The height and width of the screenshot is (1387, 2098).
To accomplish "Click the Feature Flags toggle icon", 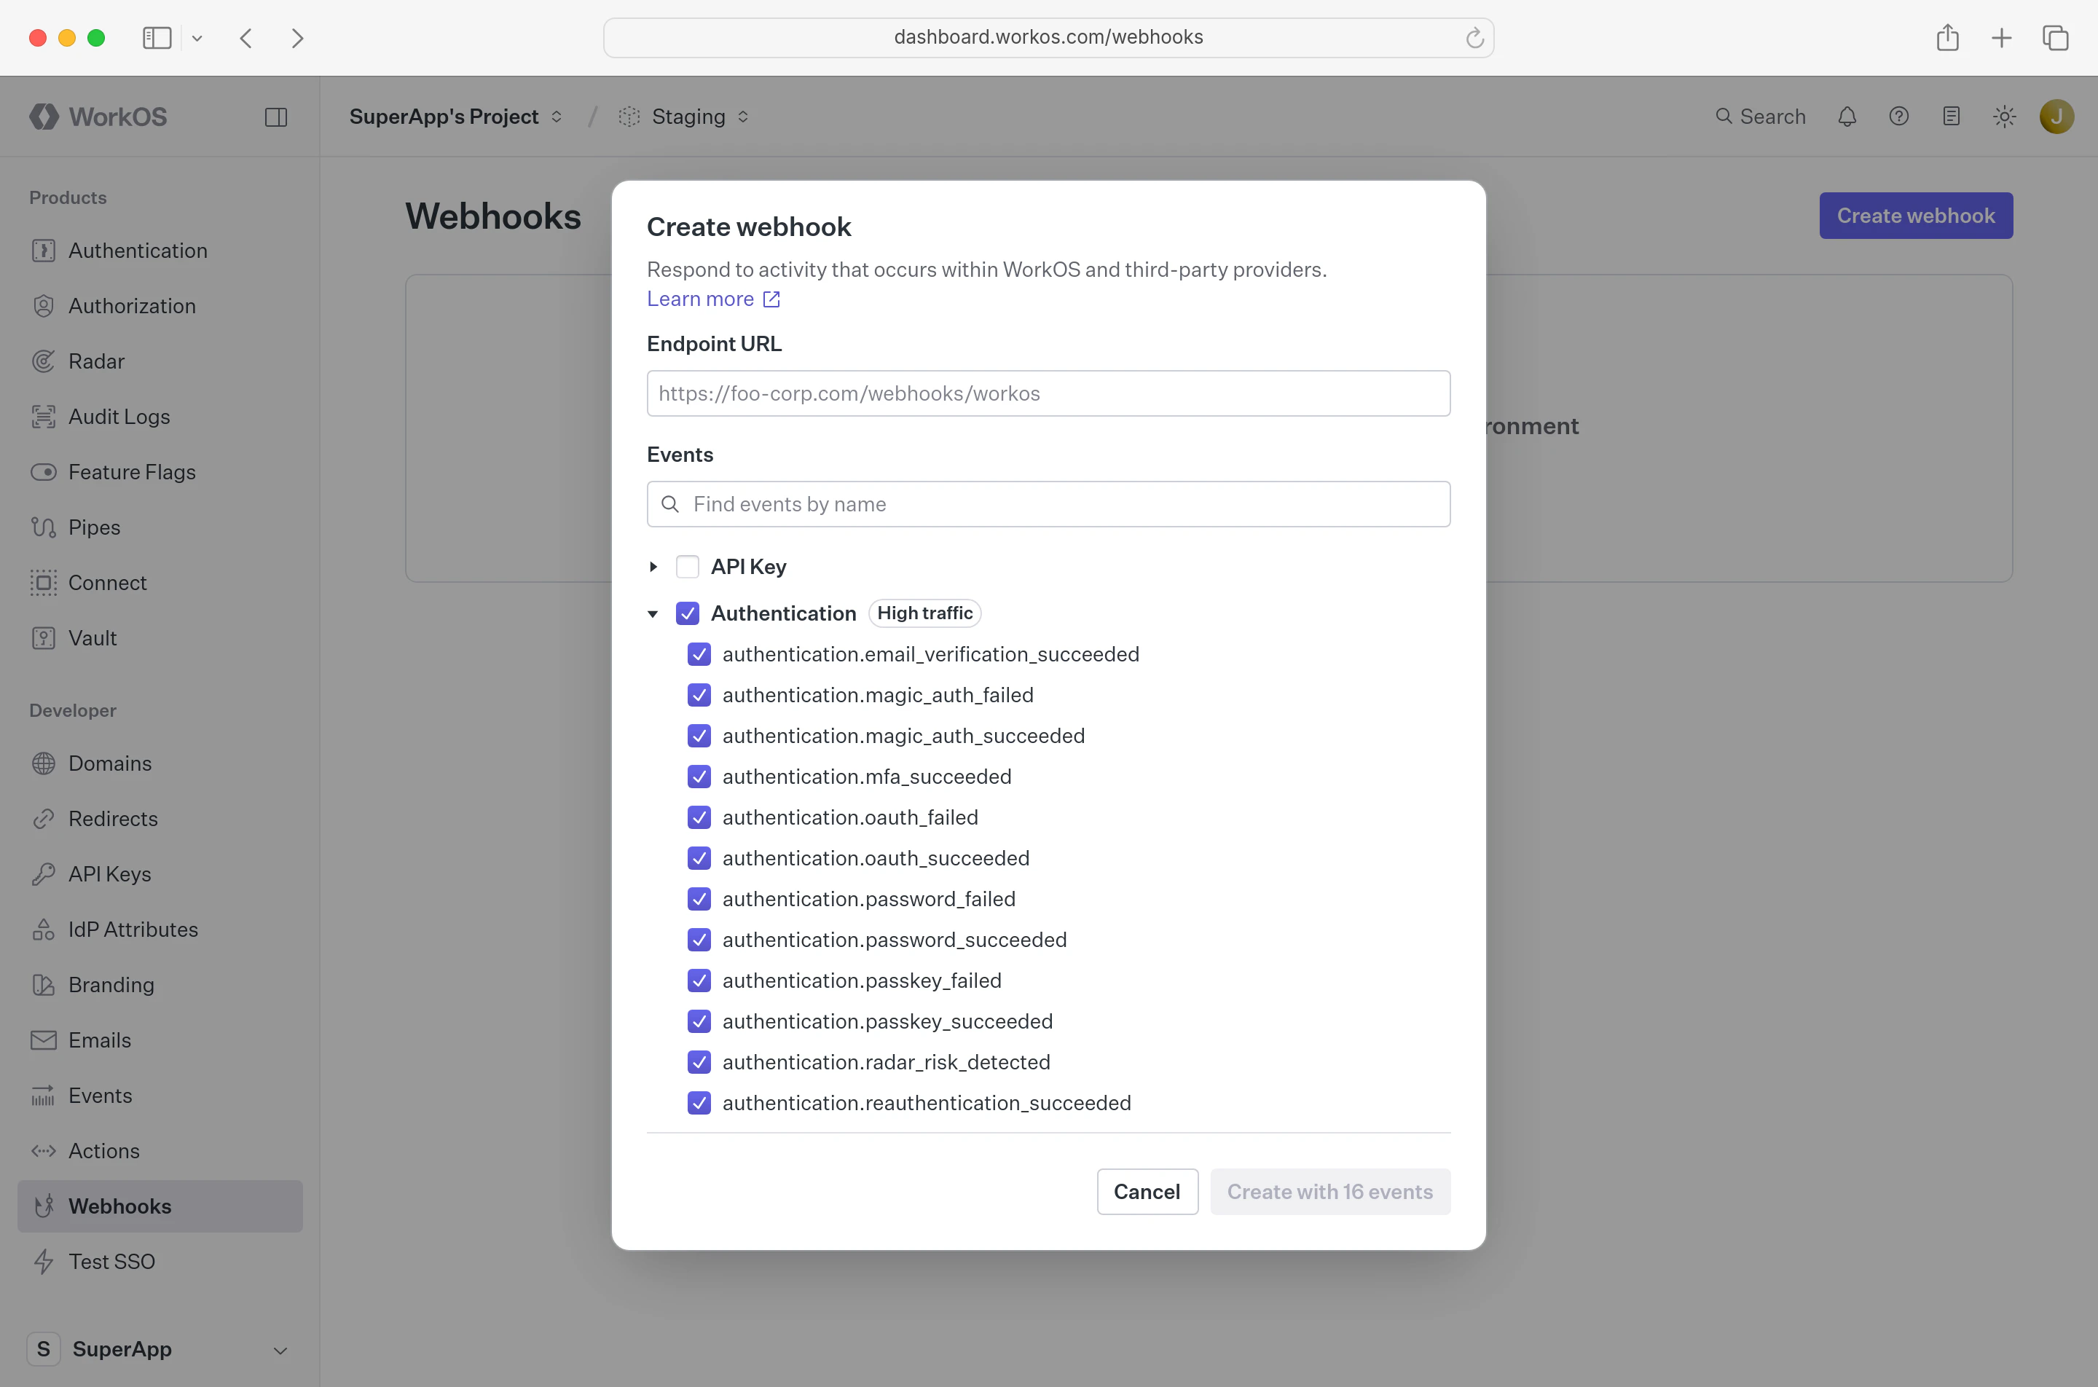I will pos(43,471).
